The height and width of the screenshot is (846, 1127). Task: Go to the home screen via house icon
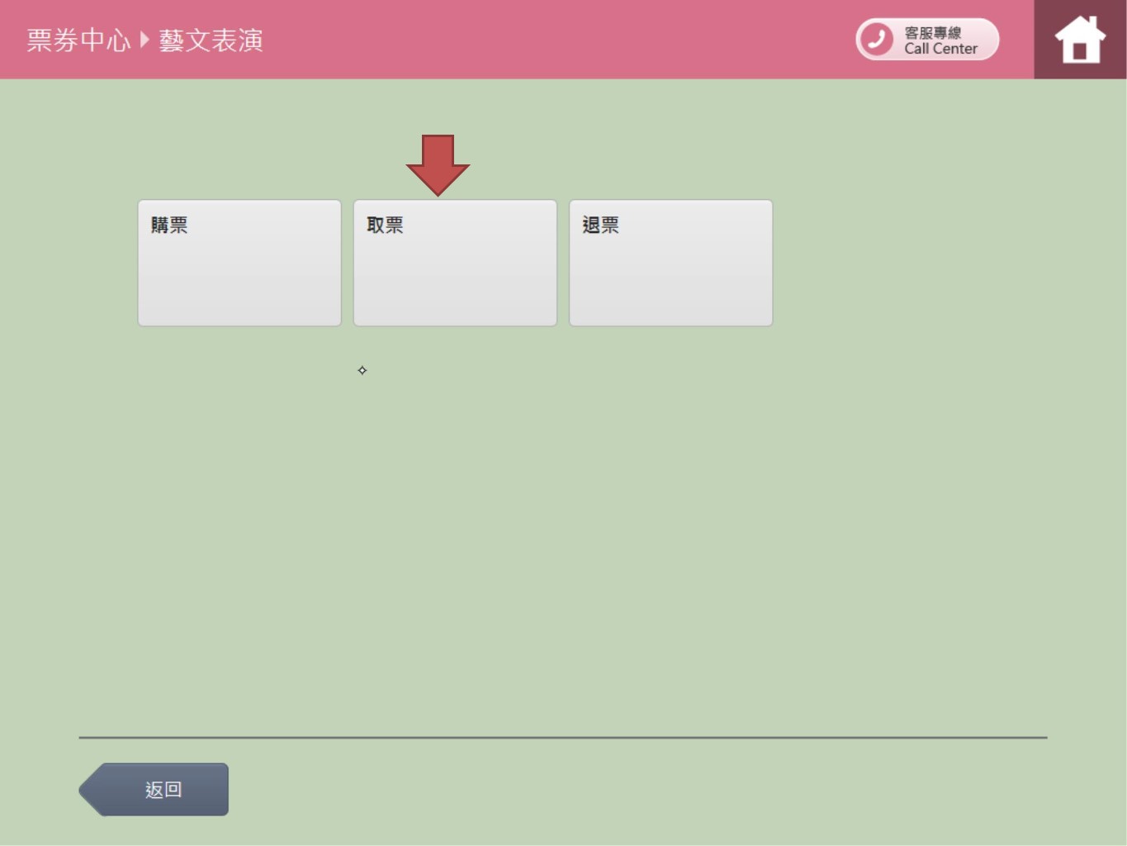(1080, 40)
